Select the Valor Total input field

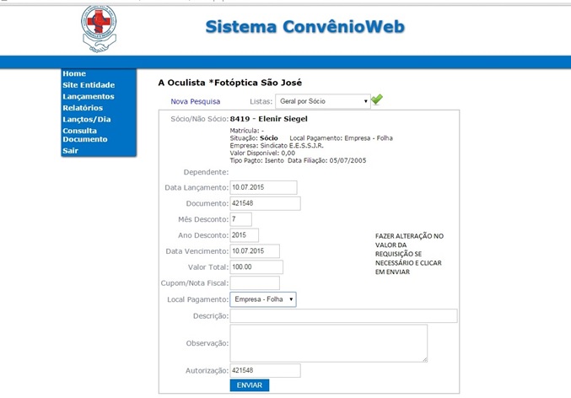256,267
